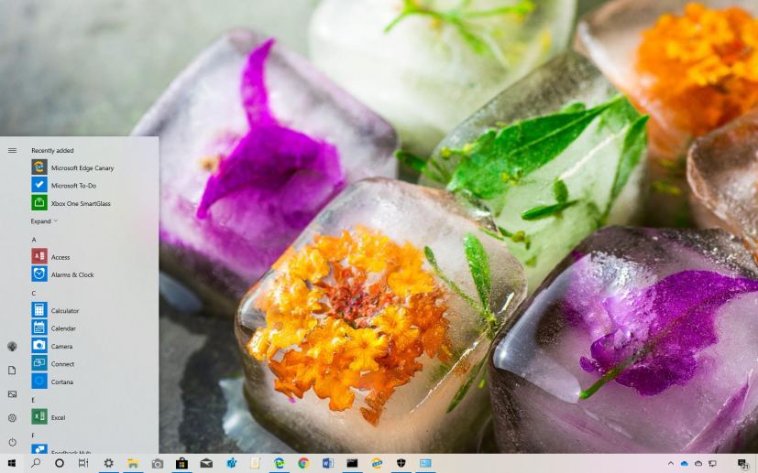
Task: Open File Explorer from the taskbar
Action: point(133,463)
